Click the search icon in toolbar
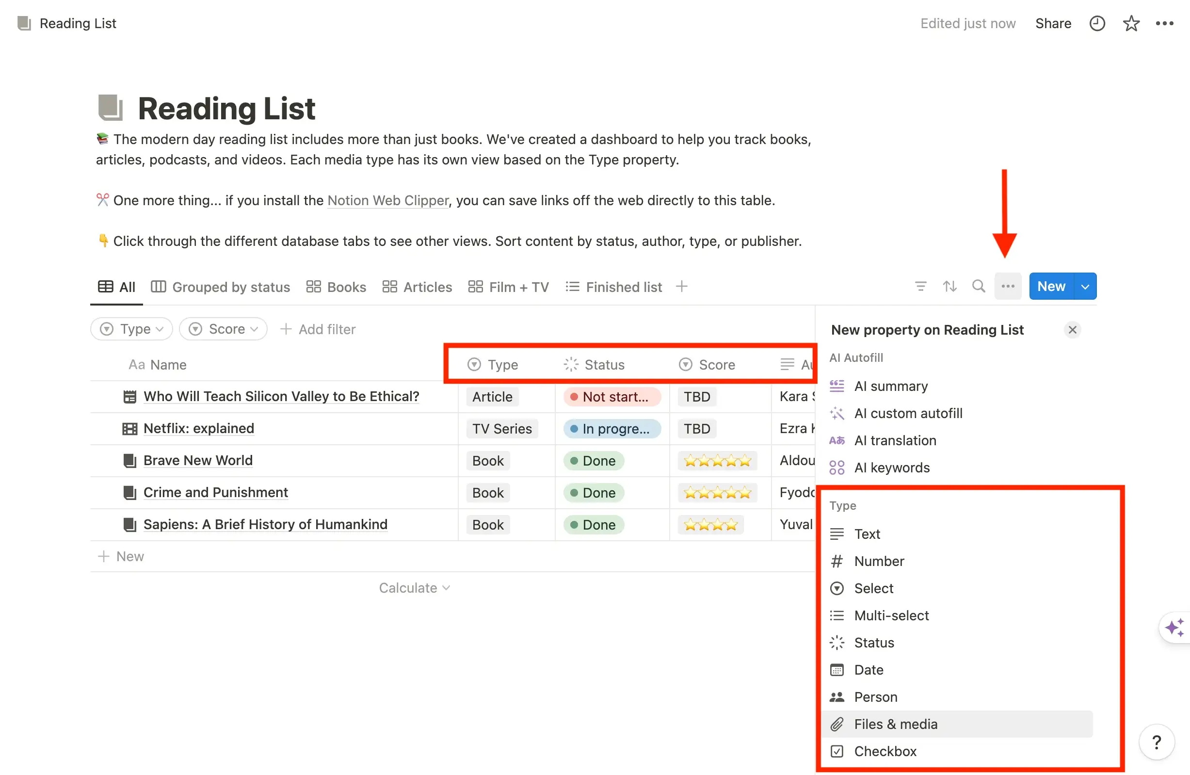This screenshot has width=1190, height=775. [x=979, y=287]
